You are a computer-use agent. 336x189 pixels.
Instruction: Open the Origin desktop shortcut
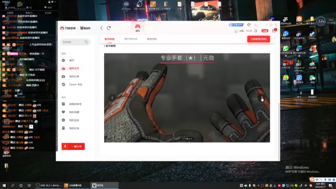click(x=312, y=50)
